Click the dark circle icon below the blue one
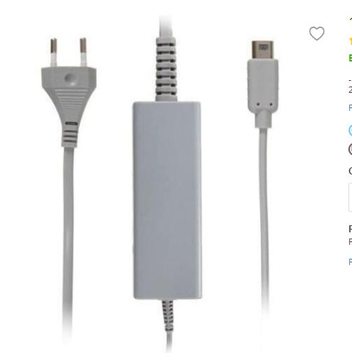352x353 pixels. click(351, 149)
